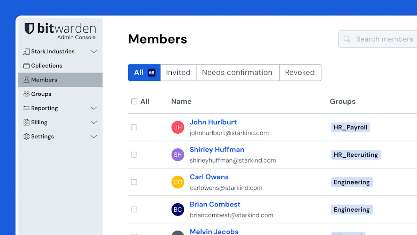
Task: Click the Settings gear icon
Action: coord(26,137)
